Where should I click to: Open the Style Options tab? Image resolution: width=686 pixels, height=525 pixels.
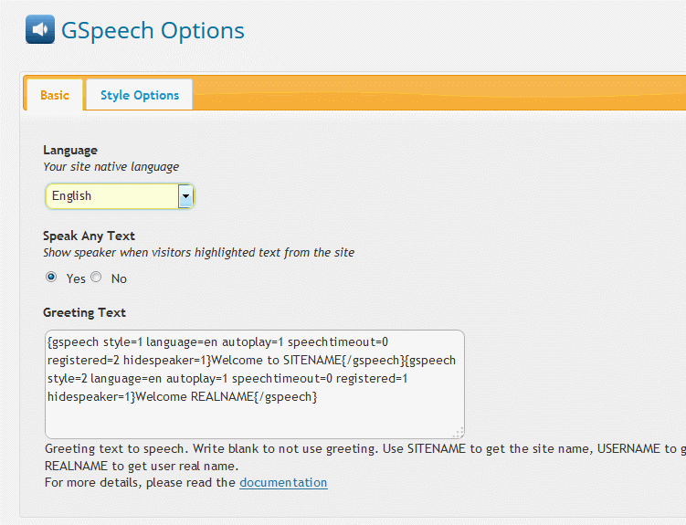pyautogui.click(x=140, y=95)
